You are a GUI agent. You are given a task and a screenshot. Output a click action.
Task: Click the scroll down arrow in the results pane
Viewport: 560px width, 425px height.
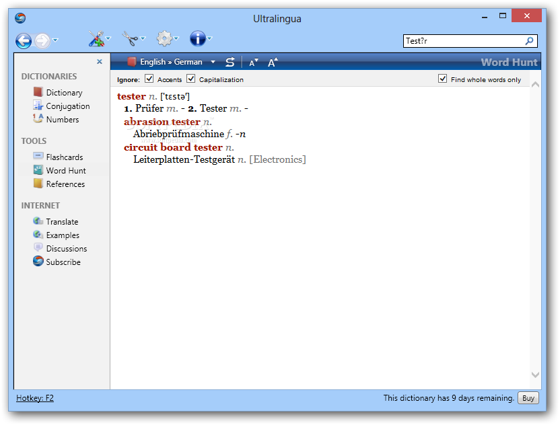coord(535,375)
